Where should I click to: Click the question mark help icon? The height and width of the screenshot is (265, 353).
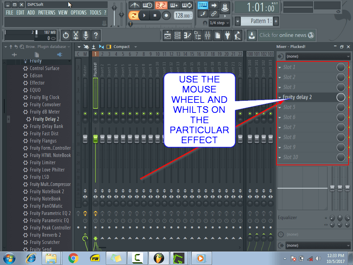point(96,36)
